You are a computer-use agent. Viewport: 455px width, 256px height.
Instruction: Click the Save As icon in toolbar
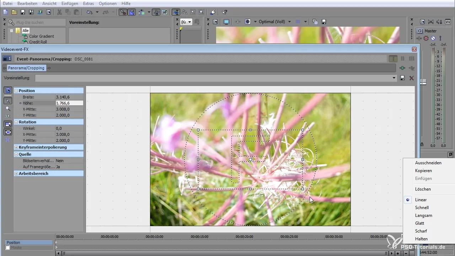(31, 12)
